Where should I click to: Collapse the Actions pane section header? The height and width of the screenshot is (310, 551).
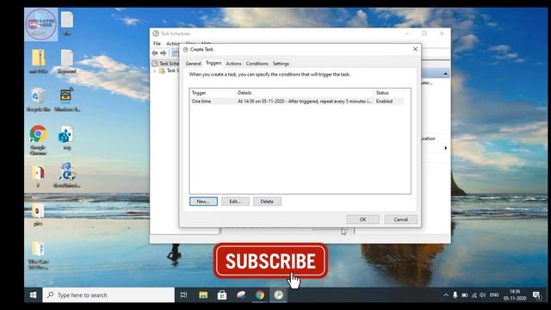coord(445,73)
